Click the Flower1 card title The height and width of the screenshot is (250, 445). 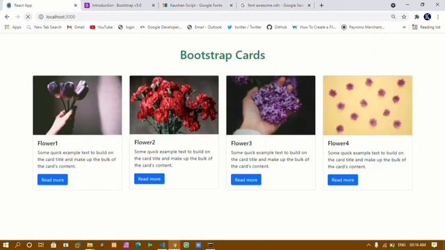pos(47,144)
